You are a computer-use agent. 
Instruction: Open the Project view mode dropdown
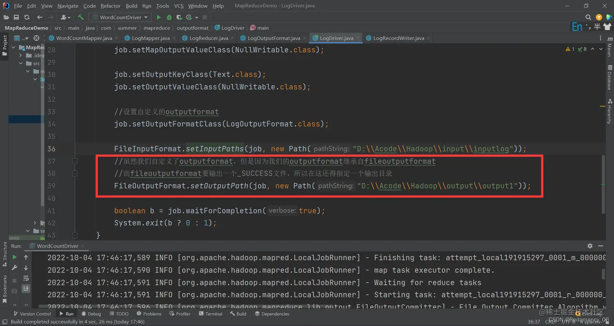coord(21,38)
